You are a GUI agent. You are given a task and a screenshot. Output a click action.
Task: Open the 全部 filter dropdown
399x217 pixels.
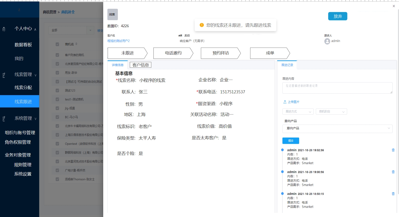71,30
